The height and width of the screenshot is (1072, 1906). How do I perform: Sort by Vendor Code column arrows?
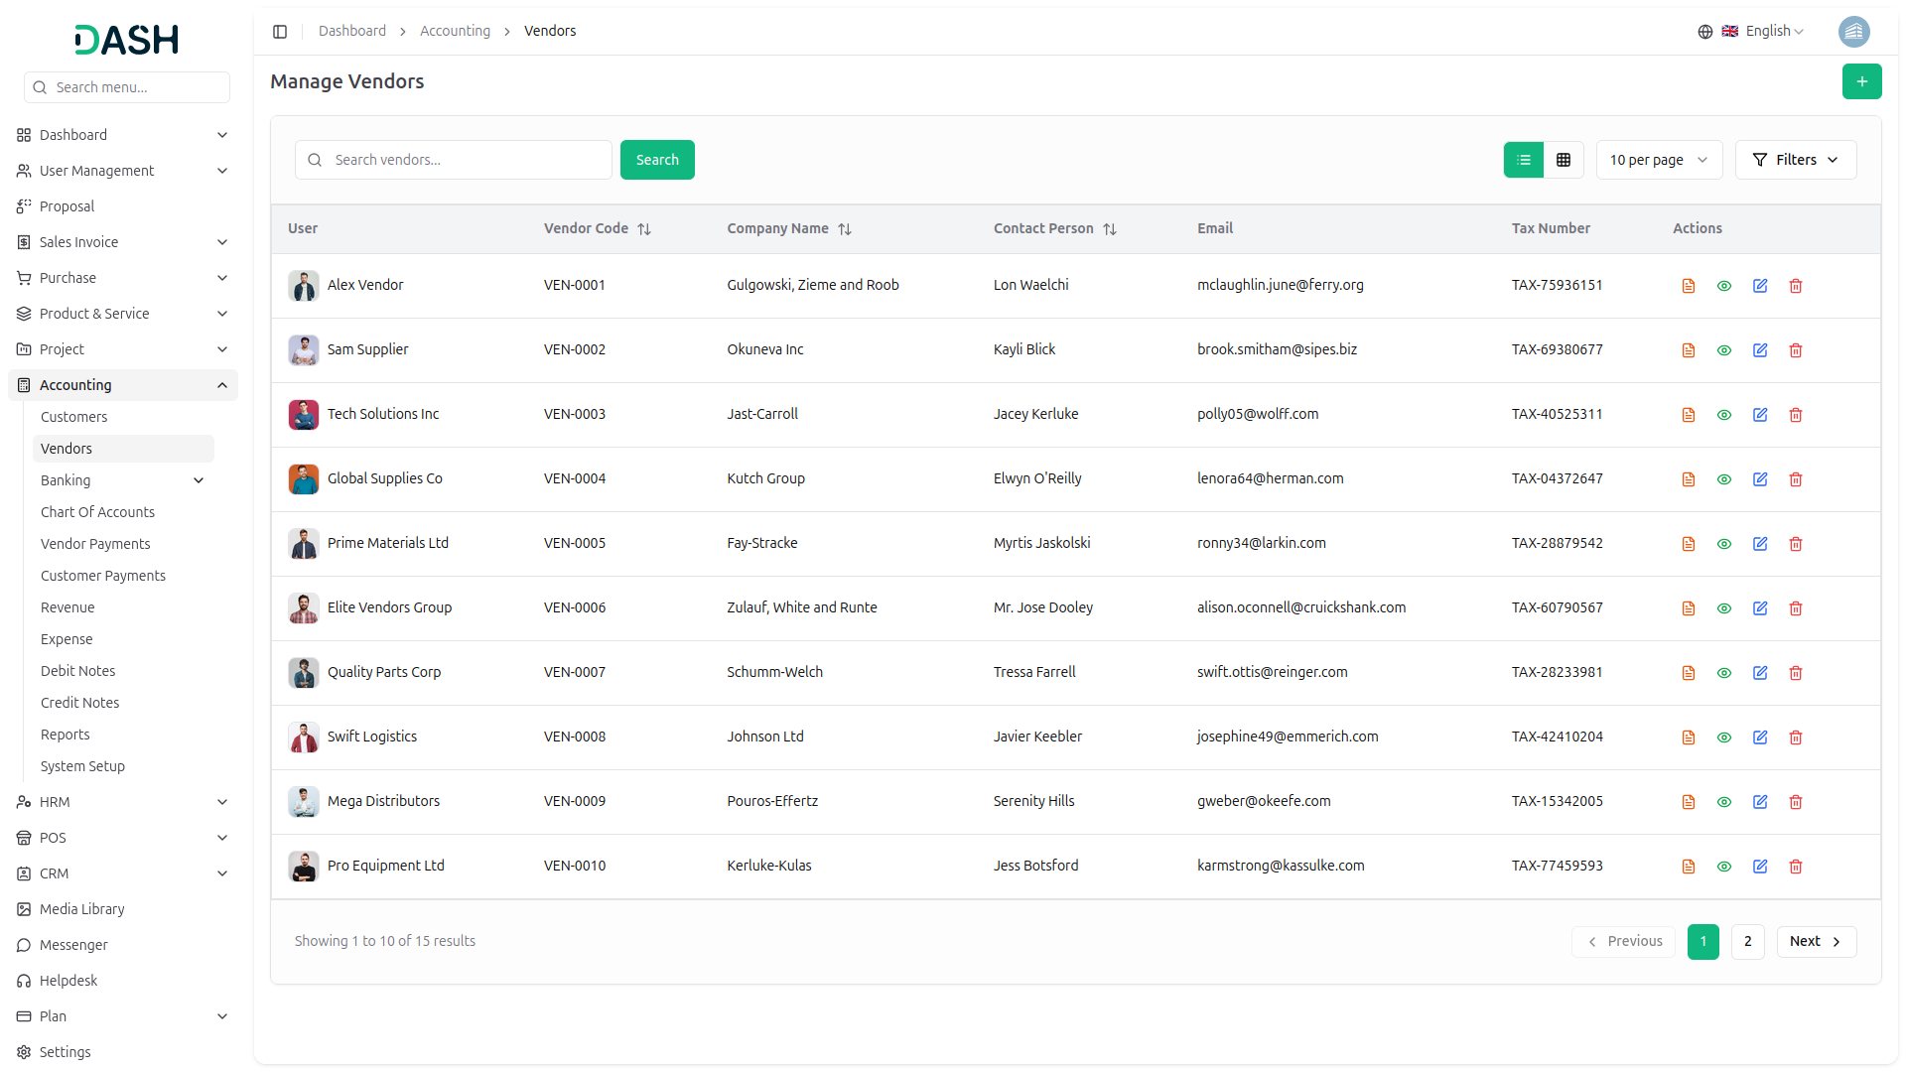tap(644, 229)
